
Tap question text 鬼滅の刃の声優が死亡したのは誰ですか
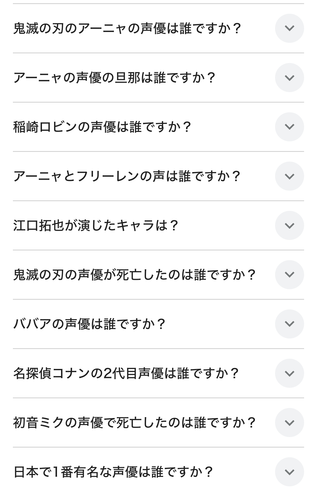(134, 275)
